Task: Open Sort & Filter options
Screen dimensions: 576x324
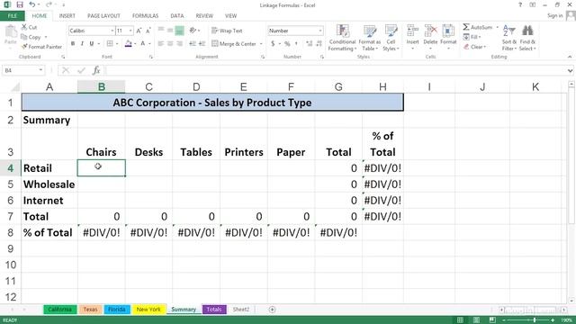Action: coord(509,38)
